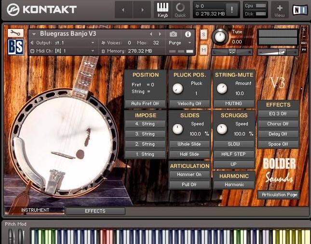Screen dimensions: 311x244
Task: Click the Harmonic button
Action: click(234, 185)
